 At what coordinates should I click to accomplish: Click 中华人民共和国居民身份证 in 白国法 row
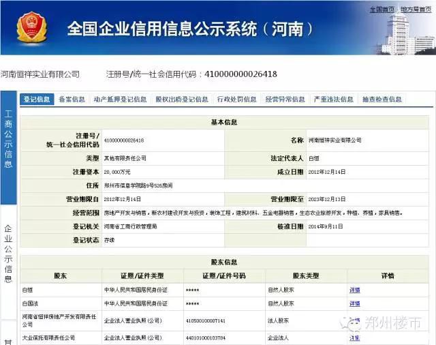136,303
